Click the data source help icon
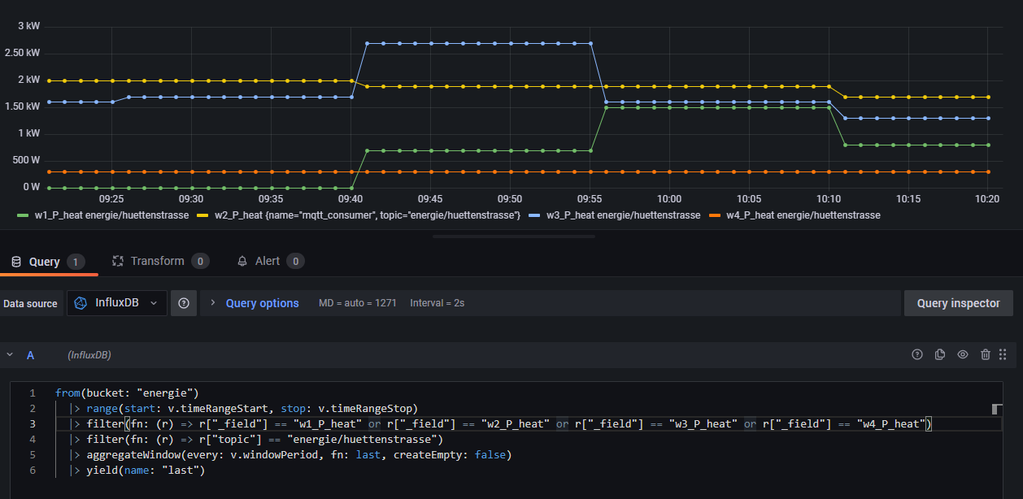 pyautogui.click(x=184, y=303)
